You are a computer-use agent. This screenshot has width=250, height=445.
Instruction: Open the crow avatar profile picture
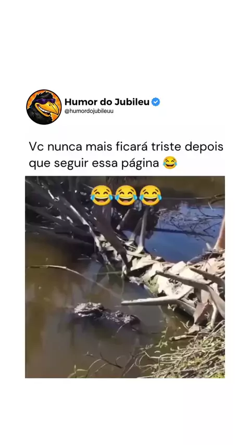click(44, 107)
